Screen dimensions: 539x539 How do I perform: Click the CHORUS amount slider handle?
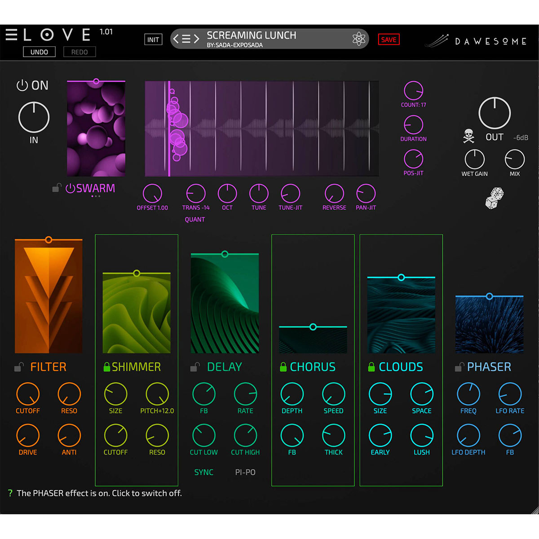click(x=313, y=327)
